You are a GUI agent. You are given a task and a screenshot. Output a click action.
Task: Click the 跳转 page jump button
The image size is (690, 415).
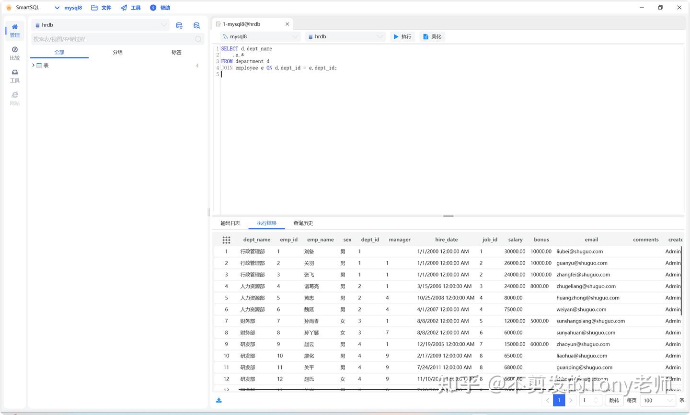tap(614, 400)
